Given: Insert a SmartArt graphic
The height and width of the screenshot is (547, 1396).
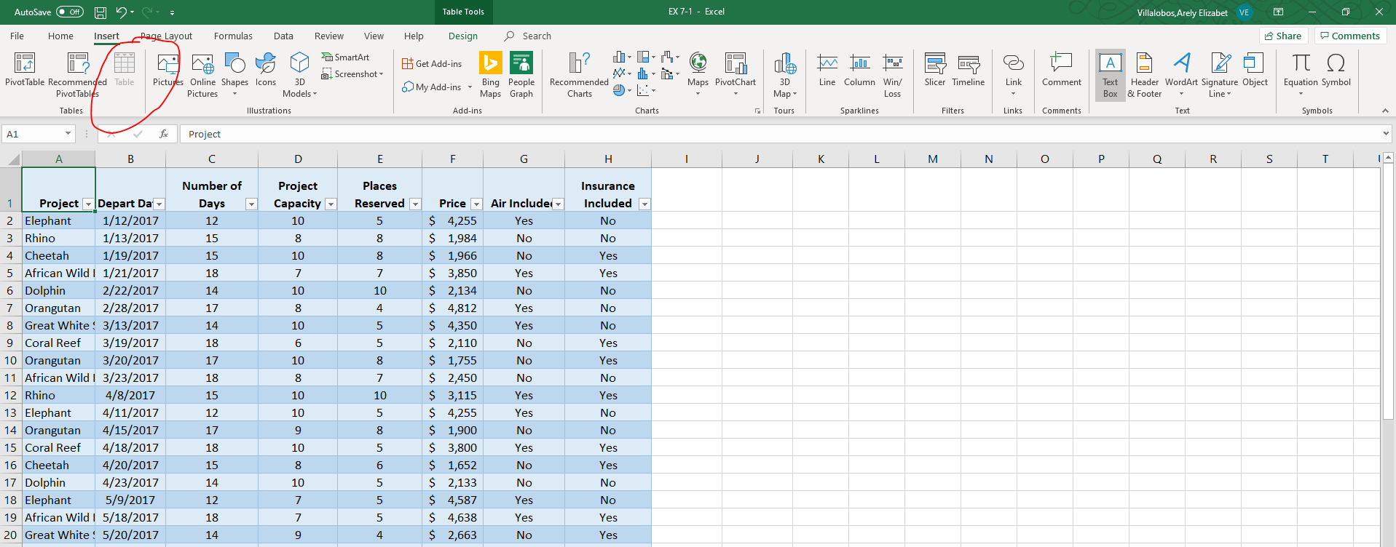Looking at the screenshot, I should pyautogui.click(x=346, y=57).
